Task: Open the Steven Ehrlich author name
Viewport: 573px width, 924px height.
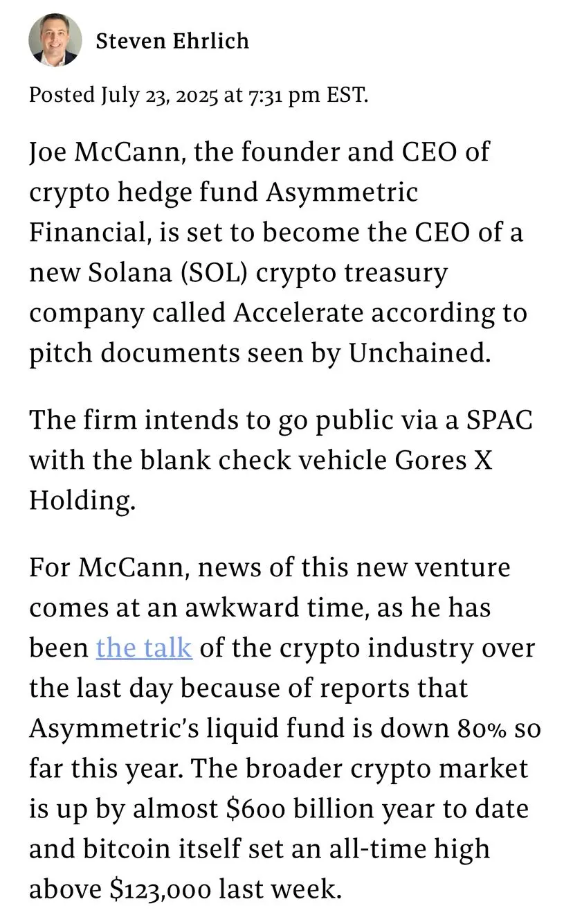Action: pyautogui.click(x=172, y=41)
